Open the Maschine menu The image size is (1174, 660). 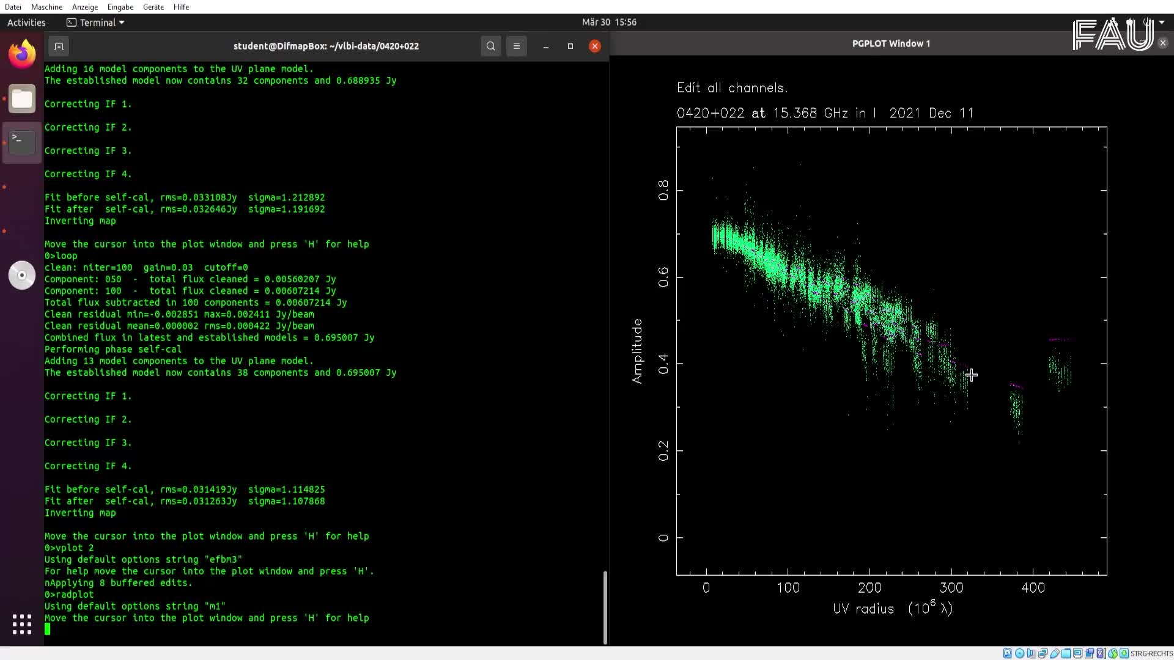point(46,7)
